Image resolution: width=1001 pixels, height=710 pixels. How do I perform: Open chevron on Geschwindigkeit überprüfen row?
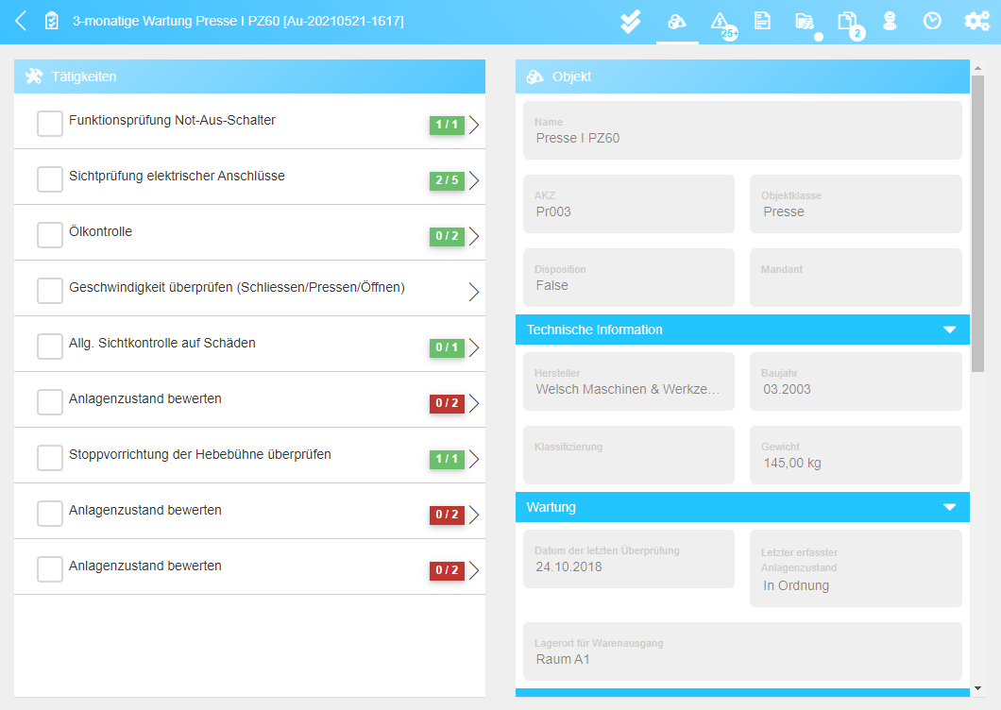pos(474,292)
